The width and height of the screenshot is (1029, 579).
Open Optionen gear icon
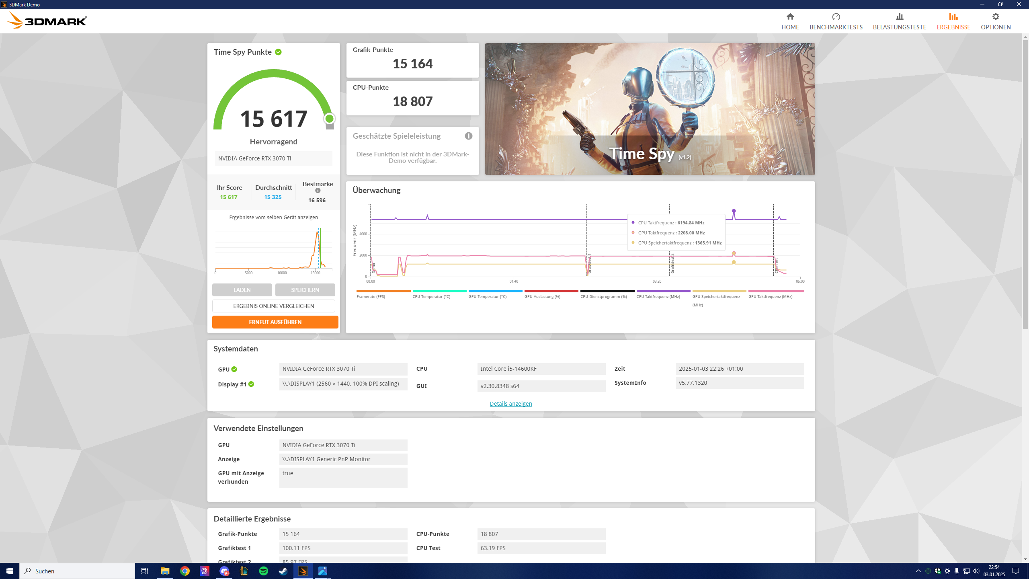tap(995, 17)
